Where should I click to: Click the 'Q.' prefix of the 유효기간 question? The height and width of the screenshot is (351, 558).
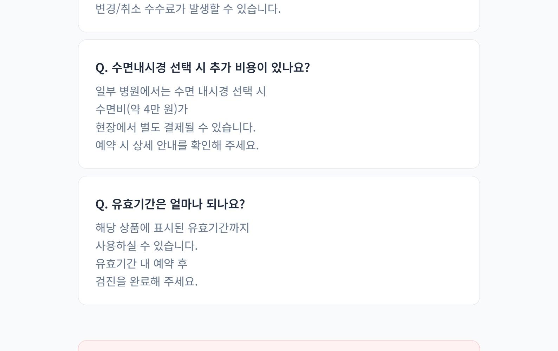tap(102, 204)
